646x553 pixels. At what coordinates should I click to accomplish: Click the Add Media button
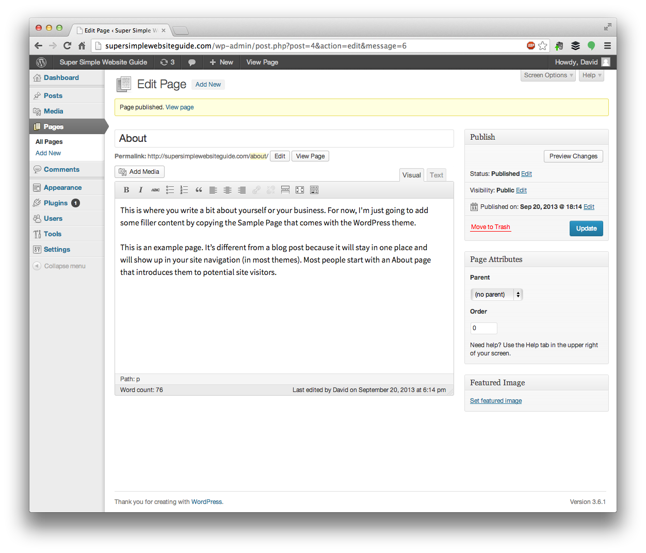pos(139,172)
